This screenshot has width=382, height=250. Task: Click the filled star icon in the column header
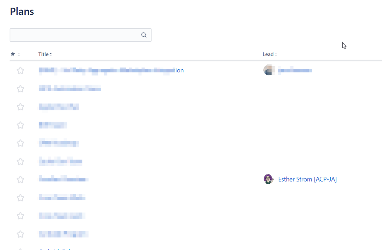coord(13,54)
